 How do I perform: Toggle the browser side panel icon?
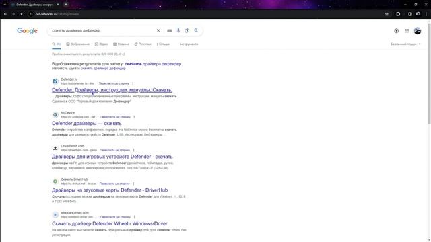click(410, 14)
